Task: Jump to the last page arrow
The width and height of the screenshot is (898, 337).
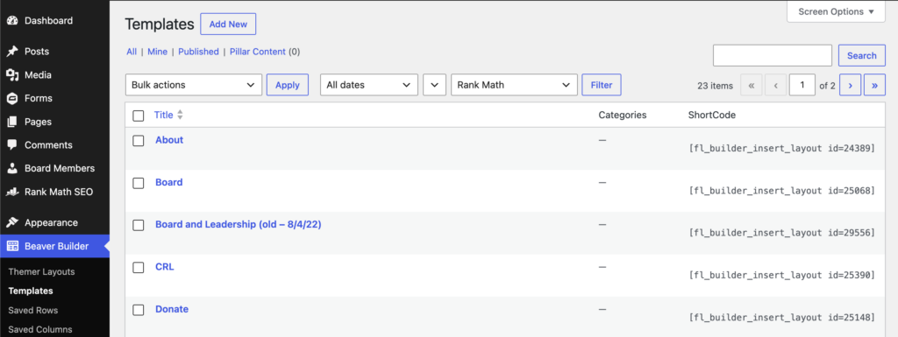Action: point(874,85)
